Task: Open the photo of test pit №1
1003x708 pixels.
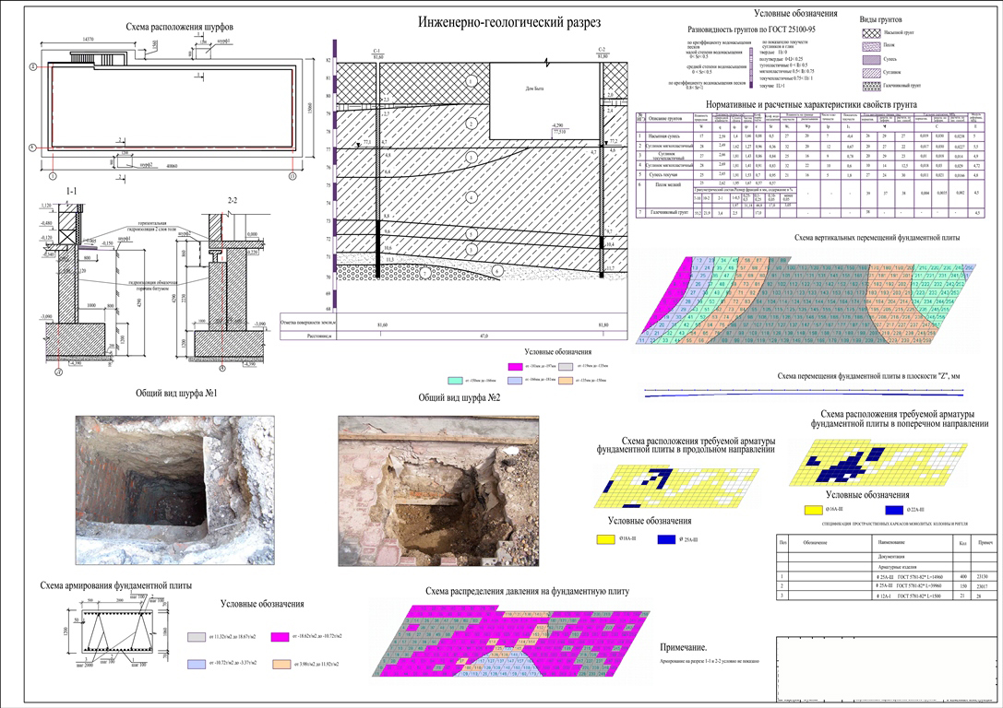Action: pyautogui.click(x=174, y=490)
